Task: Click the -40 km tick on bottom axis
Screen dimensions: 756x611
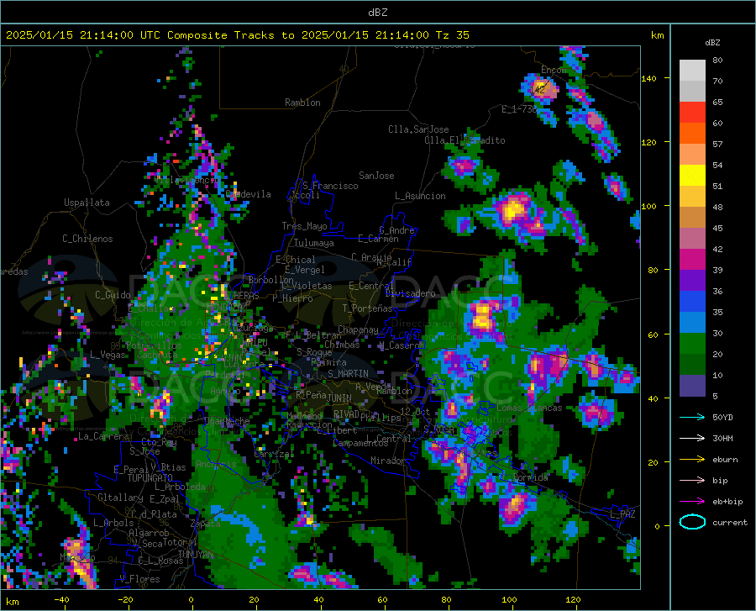Action: (x=61, y=599)
